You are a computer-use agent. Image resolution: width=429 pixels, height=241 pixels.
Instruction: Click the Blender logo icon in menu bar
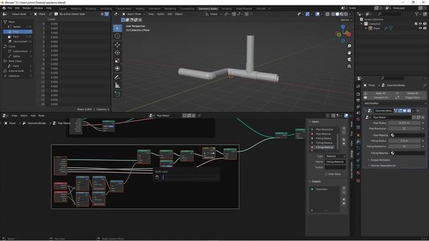point(4,8)
